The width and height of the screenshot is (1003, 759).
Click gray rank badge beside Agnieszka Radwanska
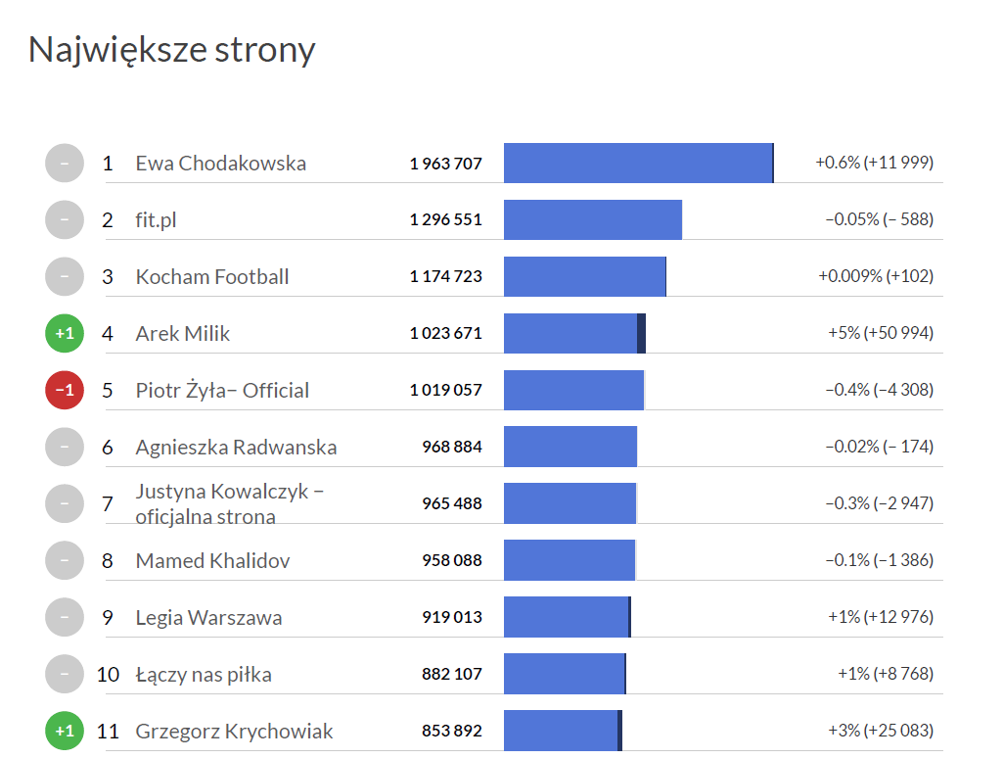tap(65, 448)
